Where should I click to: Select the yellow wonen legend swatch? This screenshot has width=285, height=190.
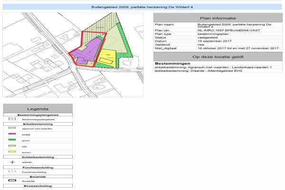coord(12,152)
